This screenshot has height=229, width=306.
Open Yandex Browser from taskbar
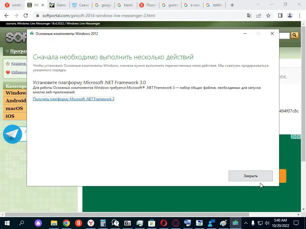click(91, 223)
